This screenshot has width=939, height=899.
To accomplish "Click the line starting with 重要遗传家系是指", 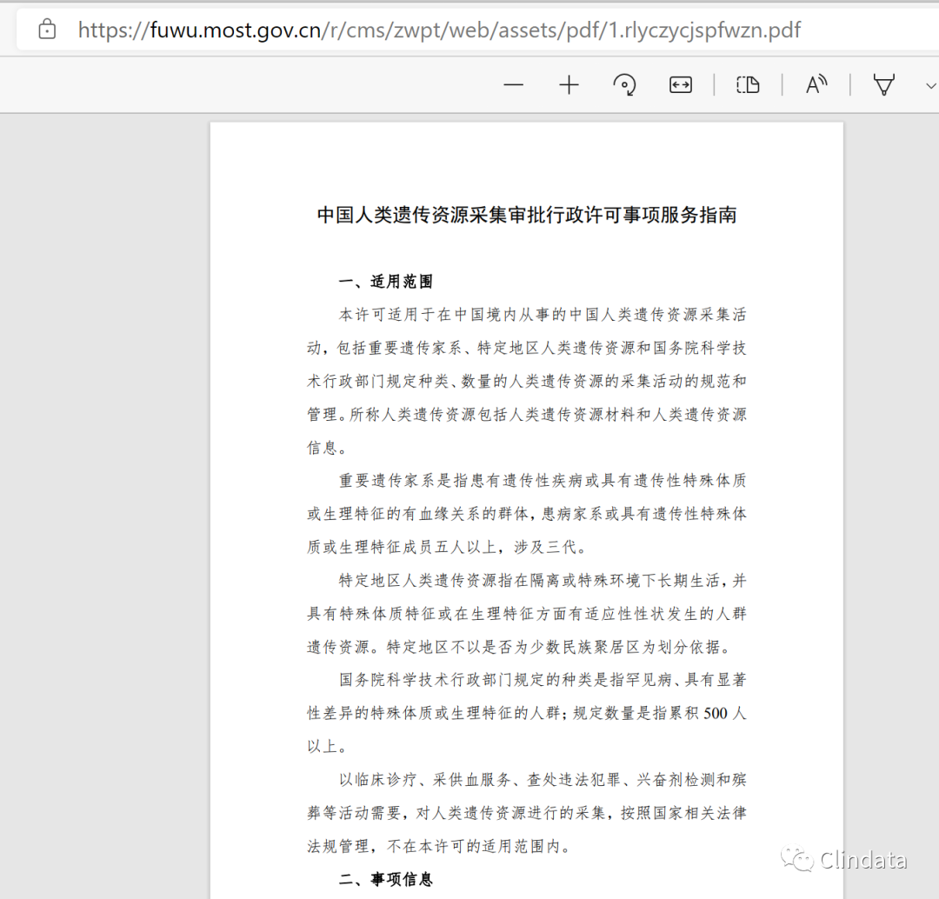I will click(x=543, y=480).
